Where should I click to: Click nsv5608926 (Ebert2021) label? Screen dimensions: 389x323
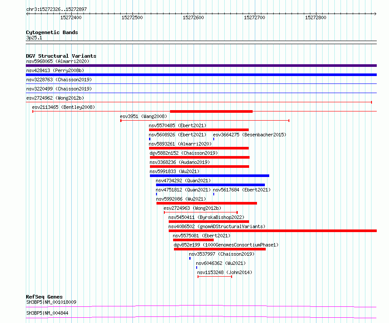(177, 135)
